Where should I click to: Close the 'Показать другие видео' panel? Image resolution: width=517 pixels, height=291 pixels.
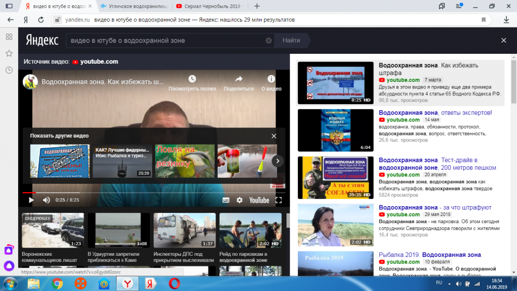click(x=274, y=136)
